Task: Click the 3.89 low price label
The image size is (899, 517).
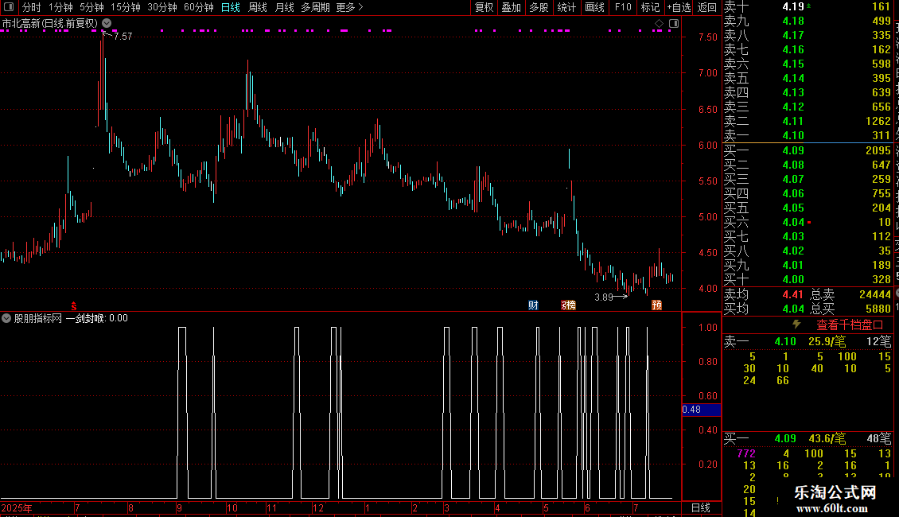Action: tap(604, 297)
